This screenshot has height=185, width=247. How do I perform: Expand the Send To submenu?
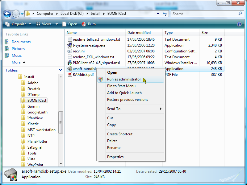point(131,109)
